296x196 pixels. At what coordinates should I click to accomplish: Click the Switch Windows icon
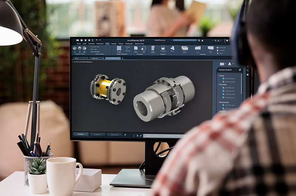pos(185,48)
